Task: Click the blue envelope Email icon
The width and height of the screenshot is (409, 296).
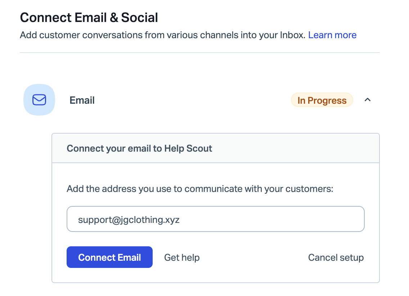Action: (39, 100)
